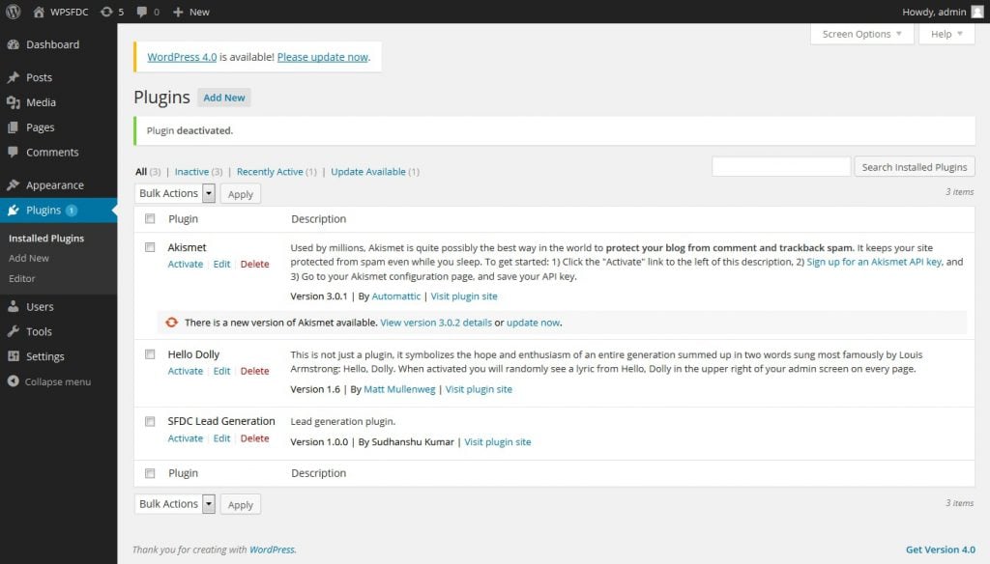Click the Add New plugins button
Screen dimensions: 990x564
[223, 98]
